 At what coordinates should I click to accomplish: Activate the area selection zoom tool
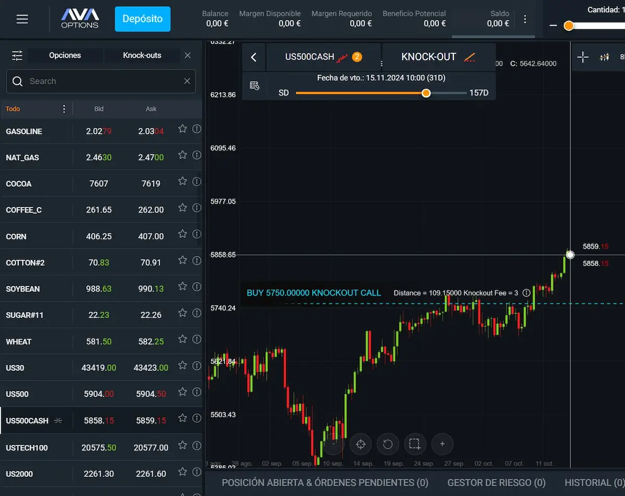tap(415, 444)
